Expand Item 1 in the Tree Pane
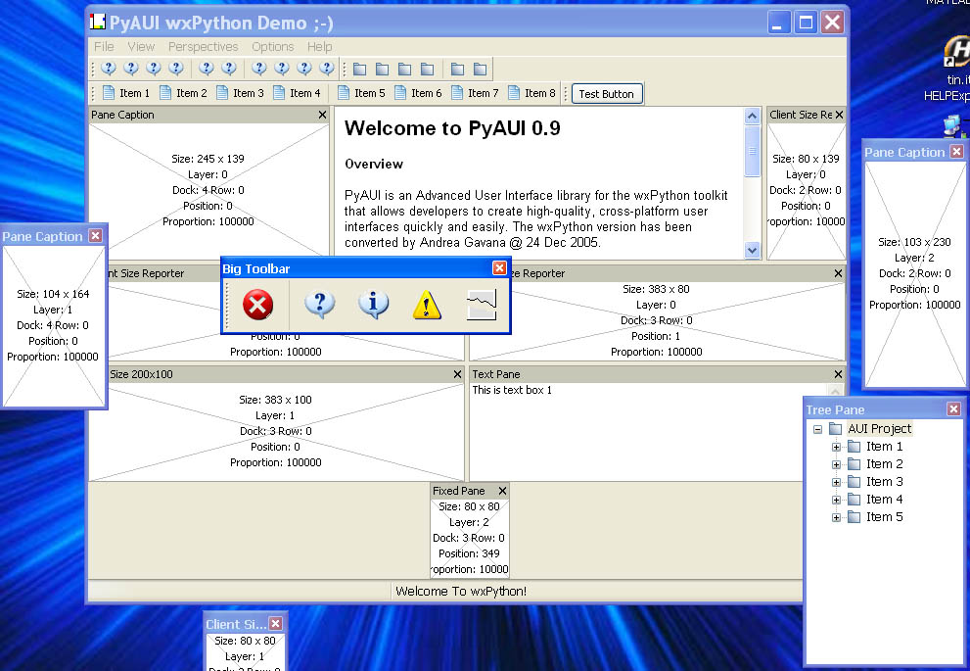The width and height of the screenshot is (970, 671). click(836, 447)
